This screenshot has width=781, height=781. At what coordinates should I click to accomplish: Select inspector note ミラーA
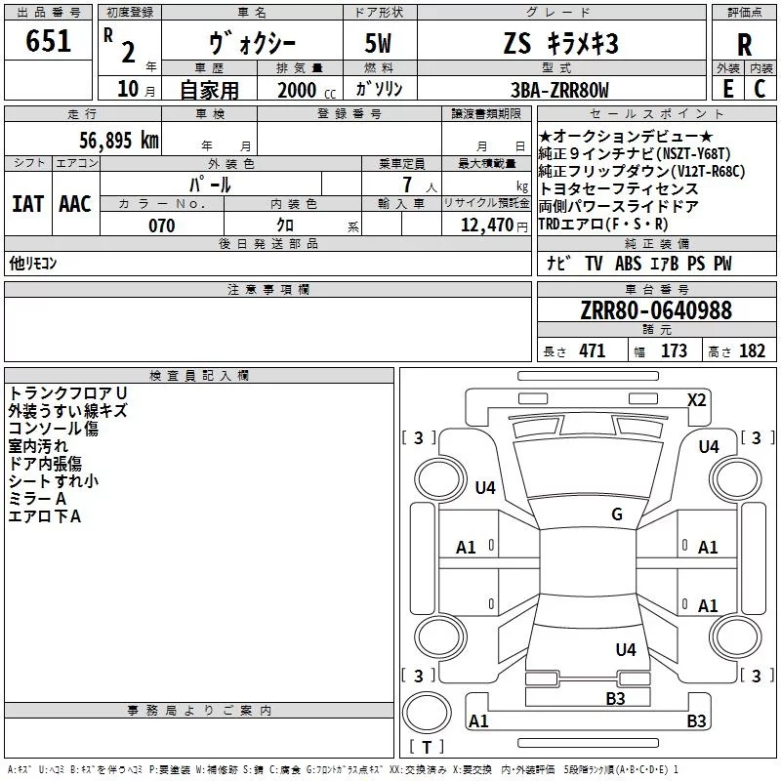(37, 499)
